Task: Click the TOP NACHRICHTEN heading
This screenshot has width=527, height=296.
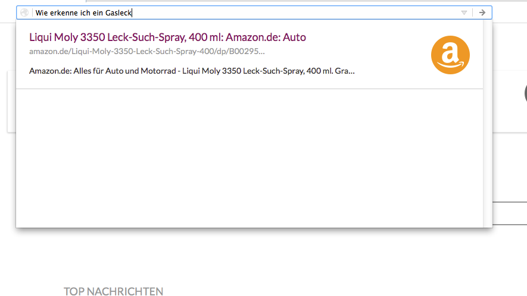Action: [x=114, y=291]
